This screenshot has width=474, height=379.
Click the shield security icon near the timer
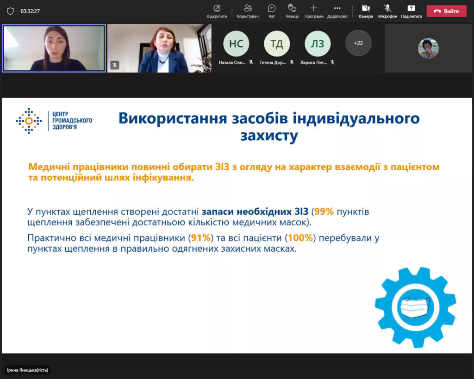pos(10,11)
